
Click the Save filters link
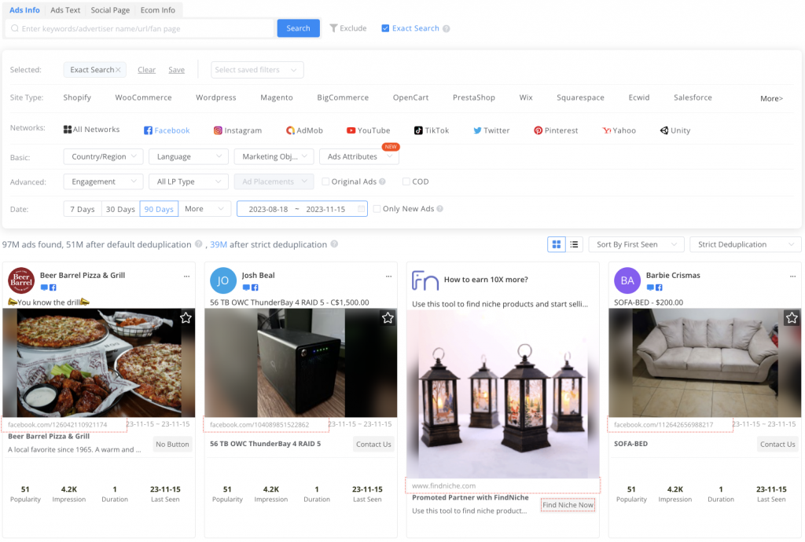click(x=176, y=70)
